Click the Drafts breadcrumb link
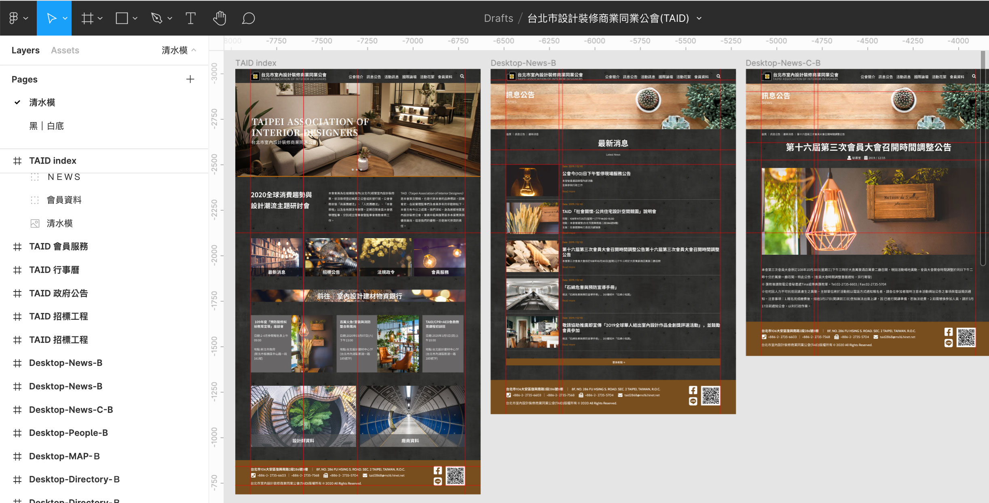The image size is (989, 503). [498, 18]
